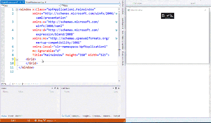This screenshot has width=211, height=123.
Task: Select the MainWindow.xaml editor tab
Action: click(9, 2)
